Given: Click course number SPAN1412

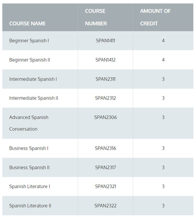Looking at the screenshot, I should coord(105,60).
